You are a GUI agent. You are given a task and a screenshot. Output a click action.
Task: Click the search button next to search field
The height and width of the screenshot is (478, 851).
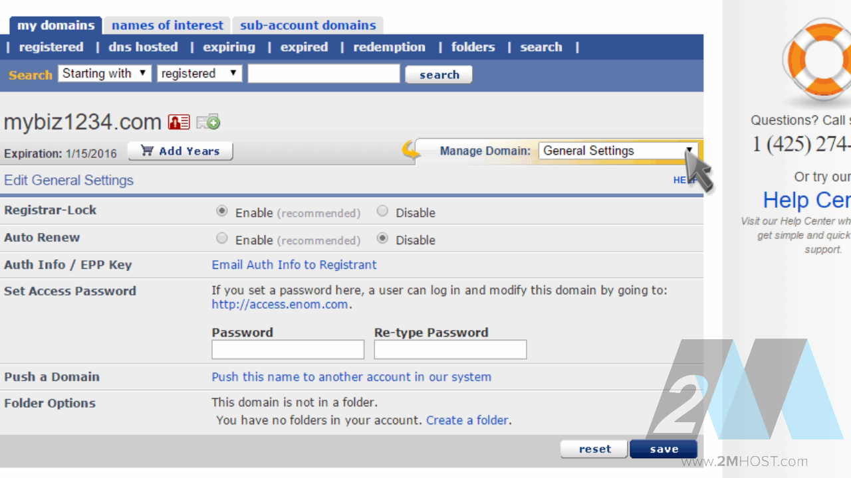(x=439, y=74)
